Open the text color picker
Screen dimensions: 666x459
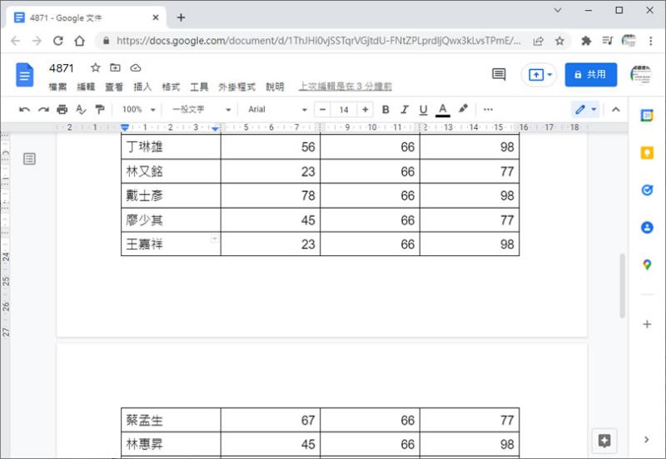[x=443, y=110]
